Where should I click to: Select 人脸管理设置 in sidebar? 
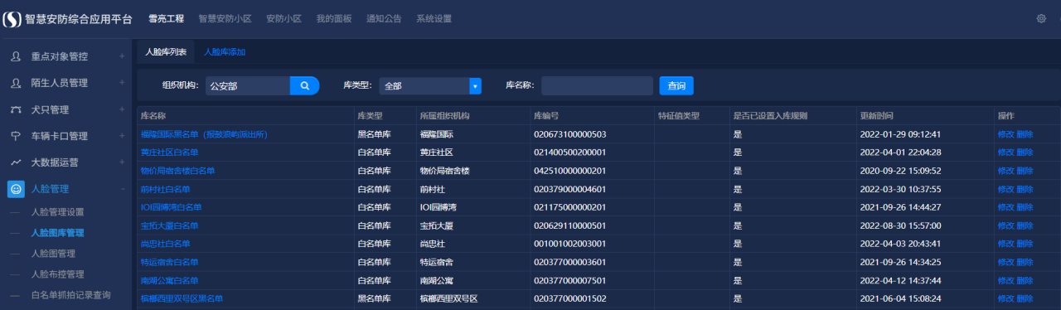coord(57,212)
